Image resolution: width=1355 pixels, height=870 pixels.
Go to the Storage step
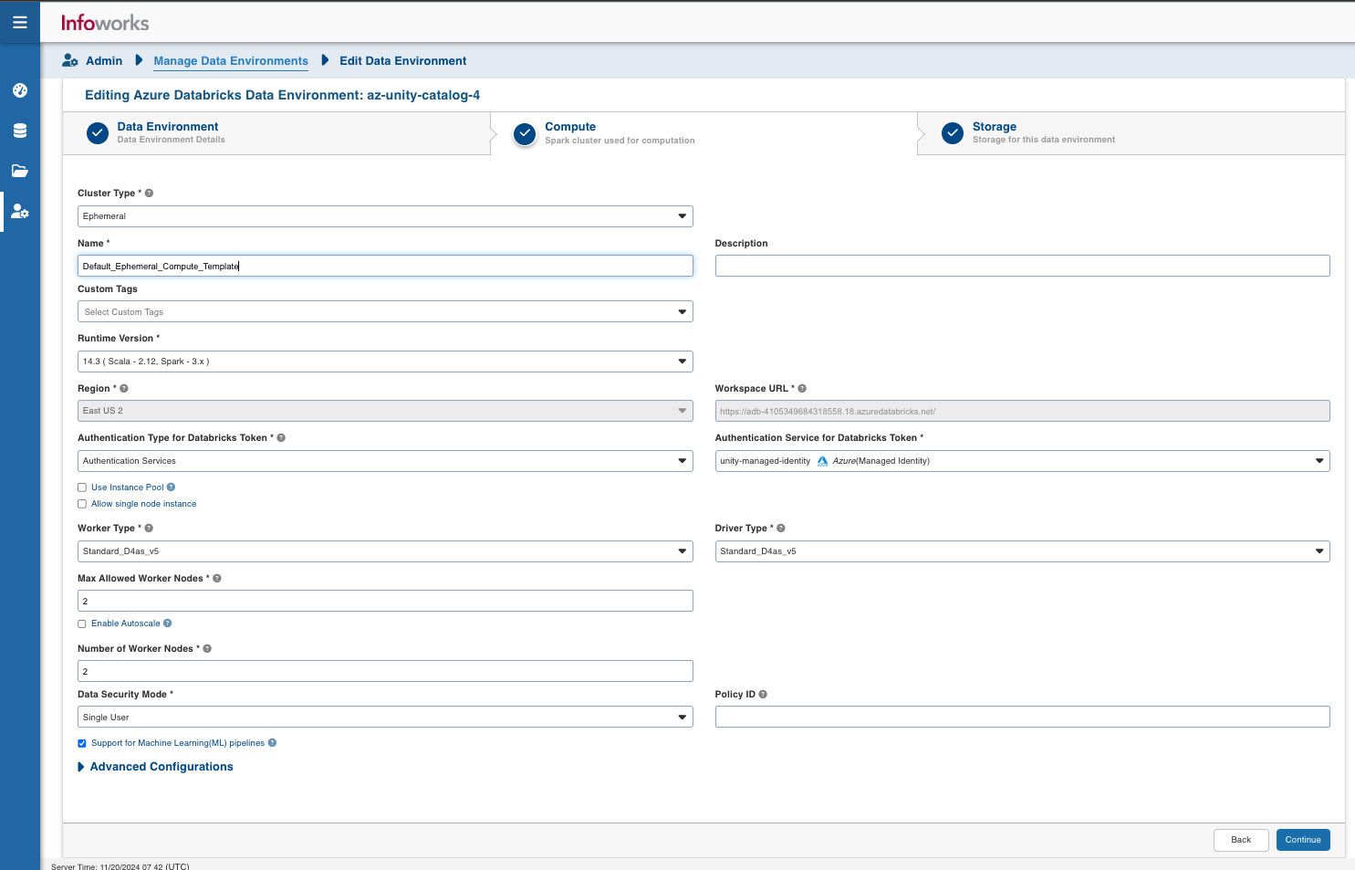coord(1131,133)
